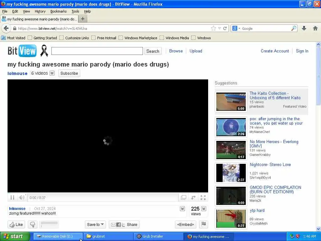
Task: Enter fullscreen video mode
Action: pyautogui.click(x=203, y=198)
